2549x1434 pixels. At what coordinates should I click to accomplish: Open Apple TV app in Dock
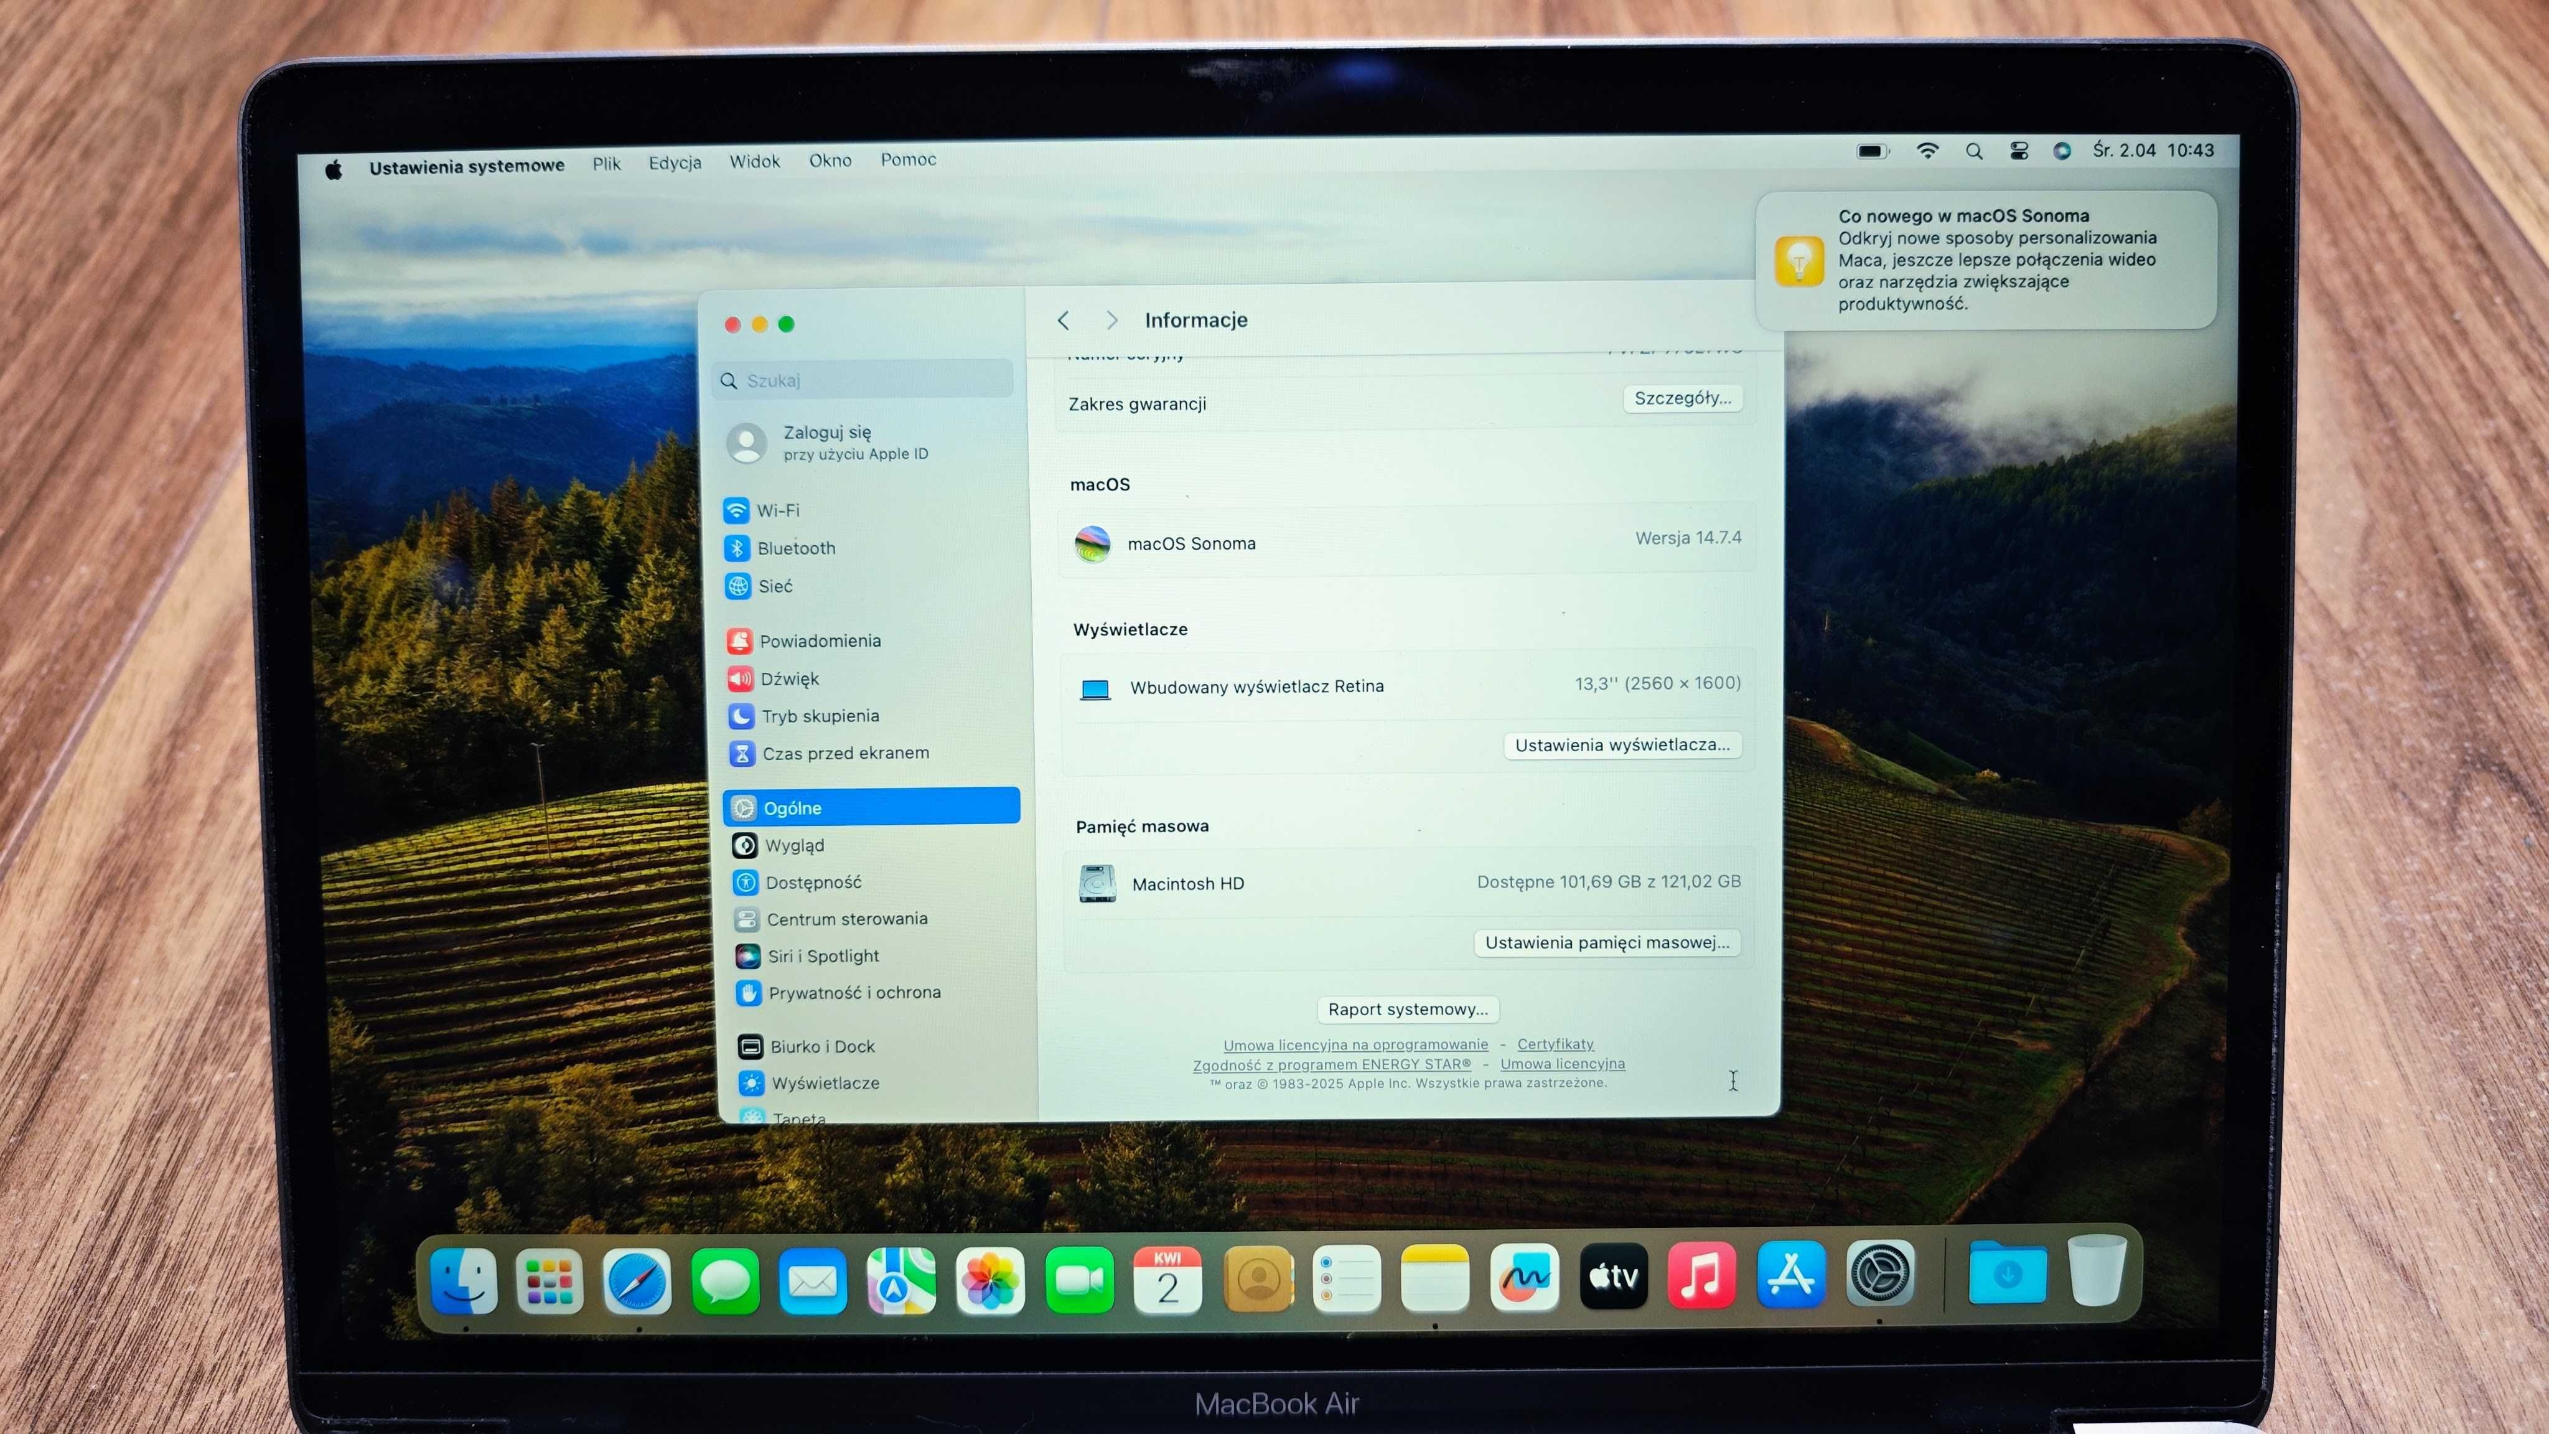point(1614,1277)
